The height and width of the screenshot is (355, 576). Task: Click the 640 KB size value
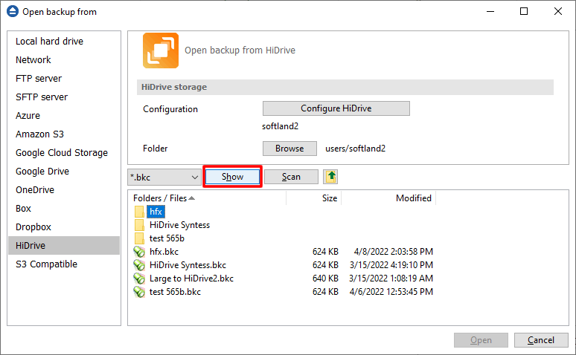pos(325,279)
